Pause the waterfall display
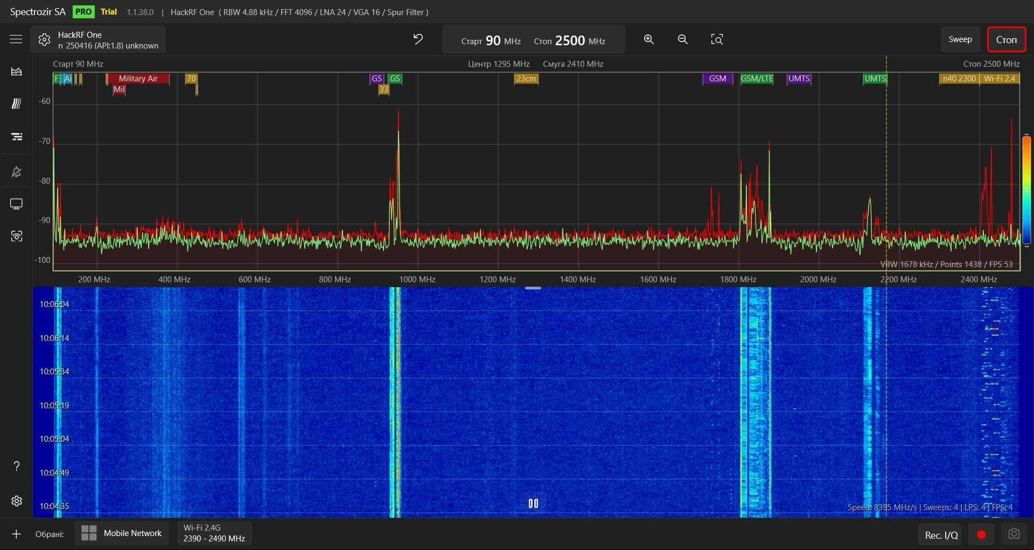Screen dimensions: 1034x550 pyautogui.click(x=533, y=504)
